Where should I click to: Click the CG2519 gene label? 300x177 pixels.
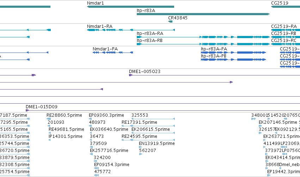[x=280, y=3]
